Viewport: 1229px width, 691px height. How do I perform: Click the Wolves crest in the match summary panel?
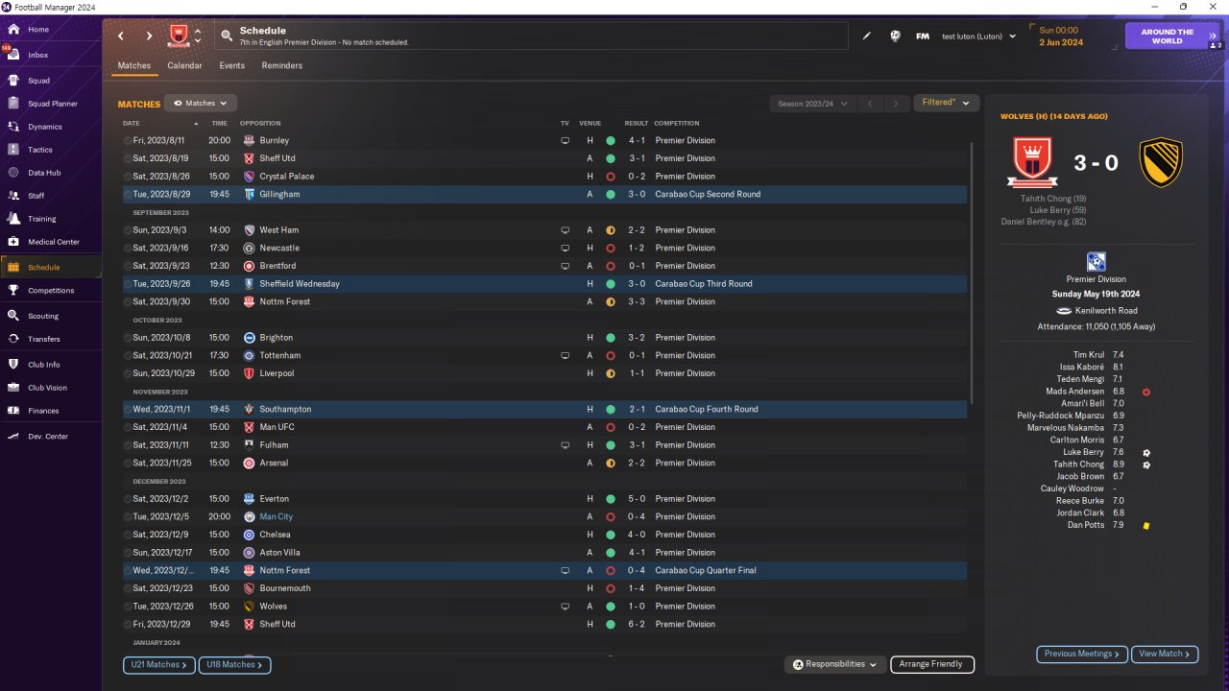1161,162
